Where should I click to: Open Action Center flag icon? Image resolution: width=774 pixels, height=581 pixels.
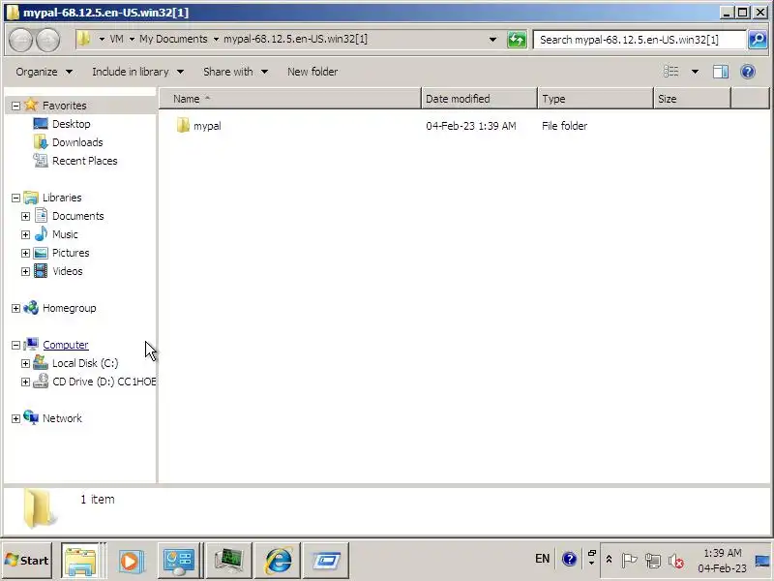(628, 560)
